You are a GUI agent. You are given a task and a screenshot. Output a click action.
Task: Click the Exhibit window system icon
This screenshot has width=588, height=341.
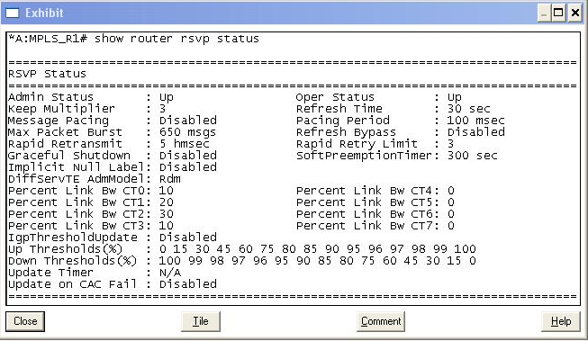coord(12,13)
